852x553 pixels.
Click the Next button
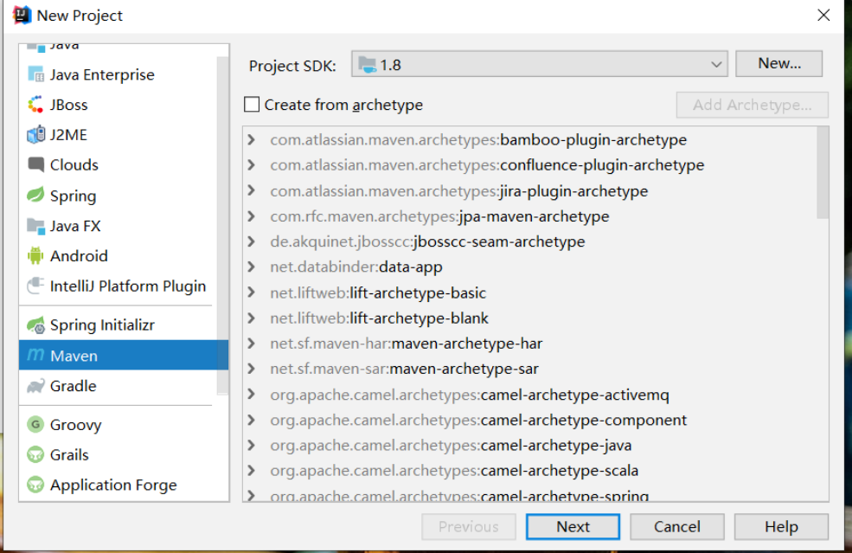click(x=573, y=527)
